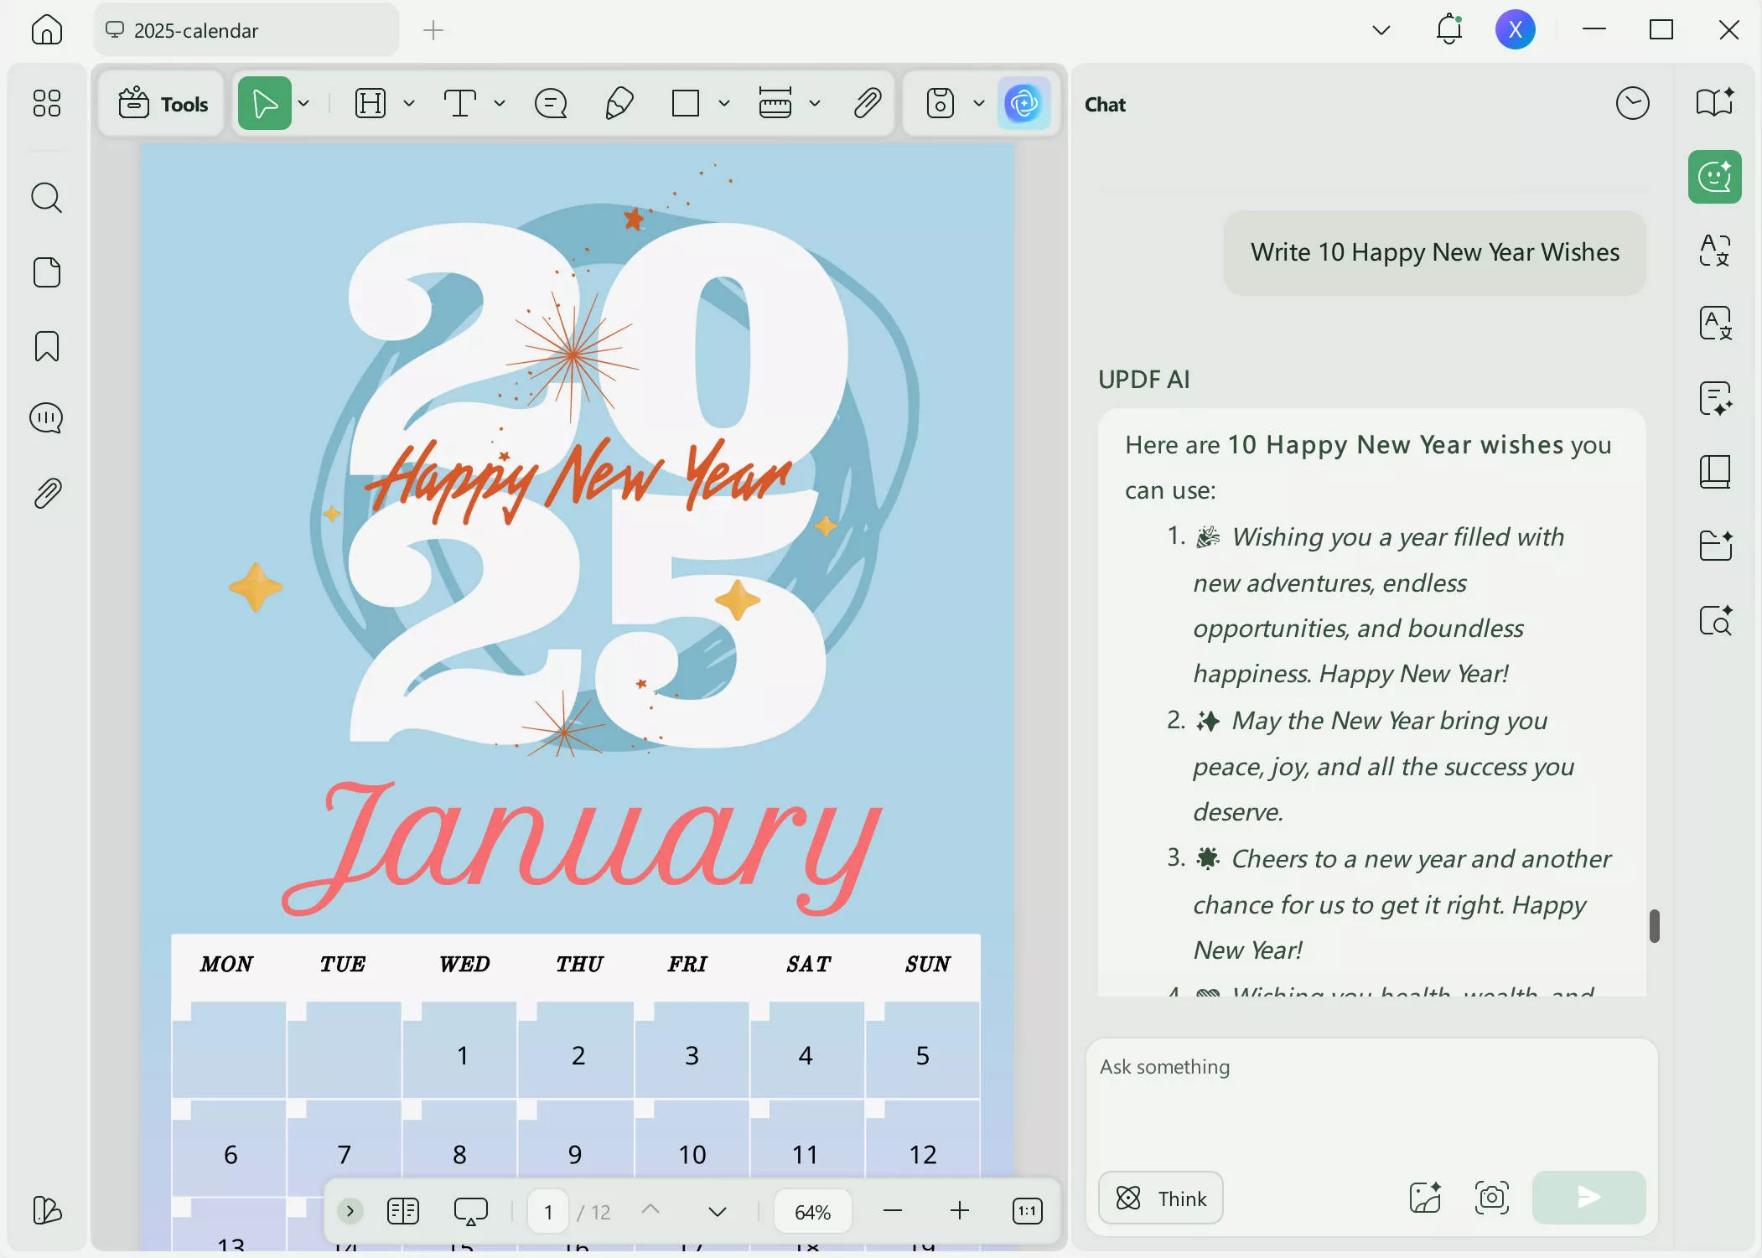Toggle Think mode in chat

click(1159, 1198)
